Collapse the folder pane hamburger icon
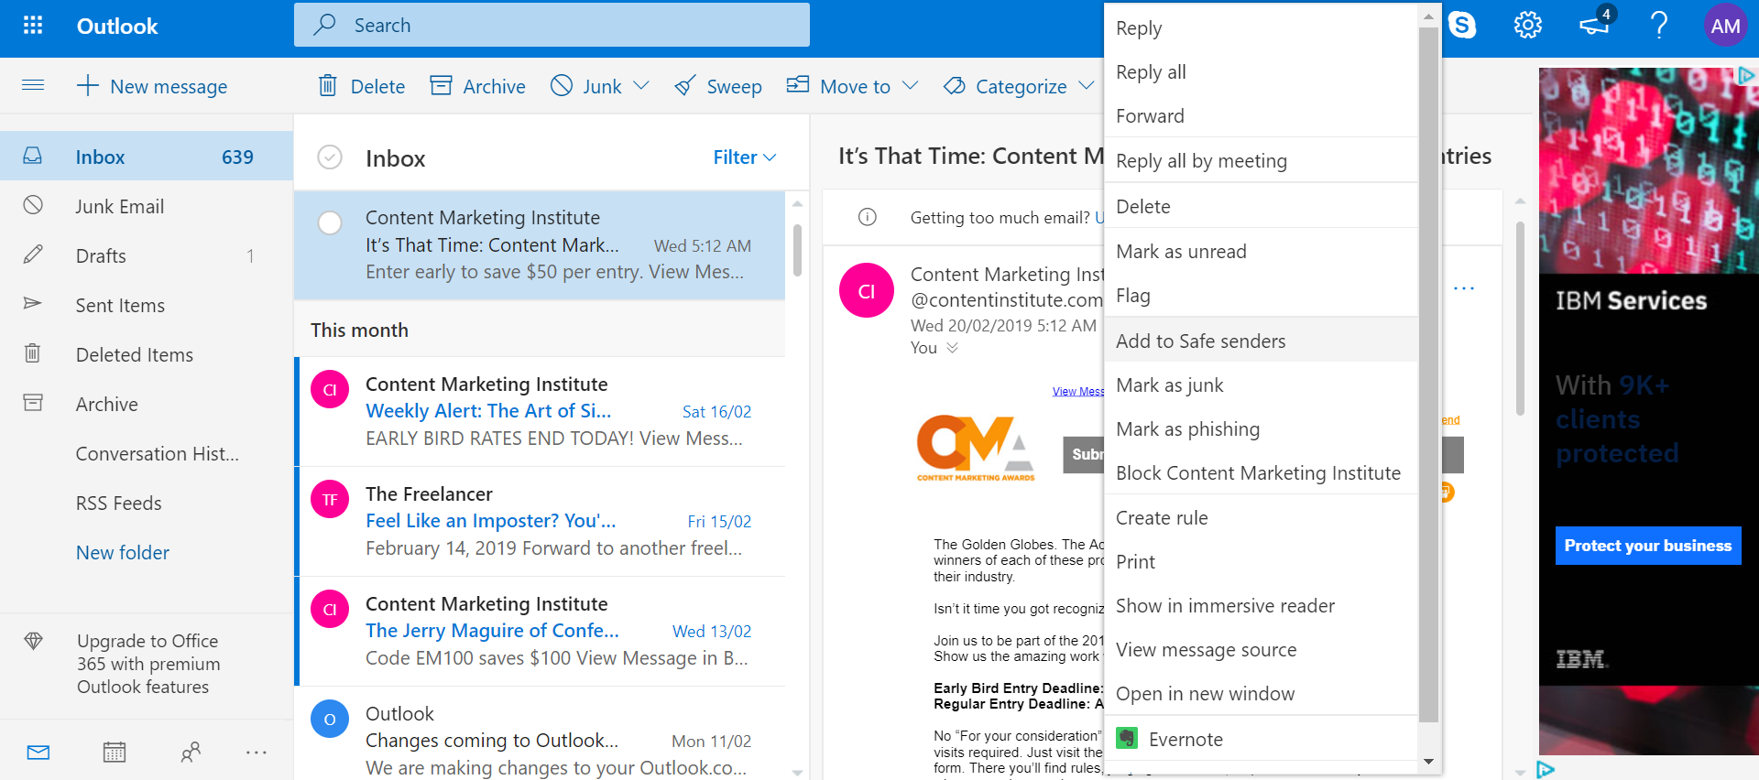This screenshot has height=780, width=1759. (33, 85)
